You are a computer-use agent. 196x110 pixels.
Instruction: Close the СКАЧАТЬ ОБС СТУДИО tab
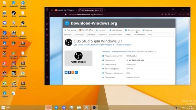pos(77,10)
